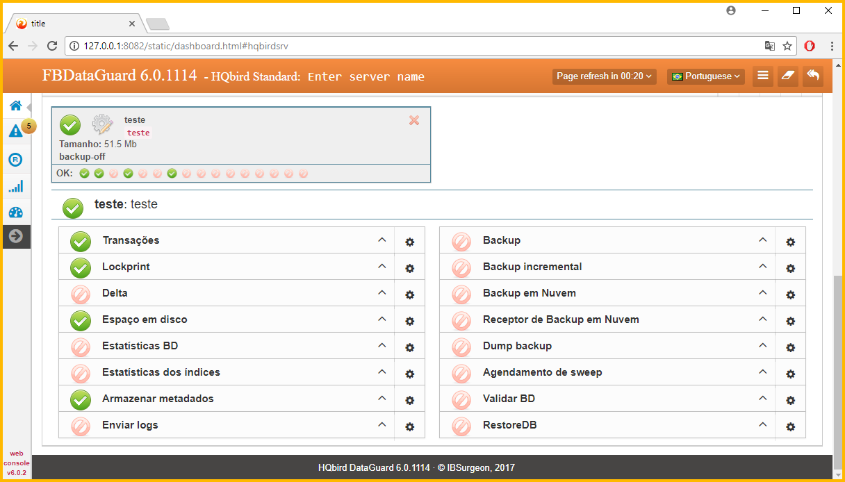This screenshot has width=845, height=482.
Task: Click the translate page icon in address bar
Action: (x=769, y=46)
